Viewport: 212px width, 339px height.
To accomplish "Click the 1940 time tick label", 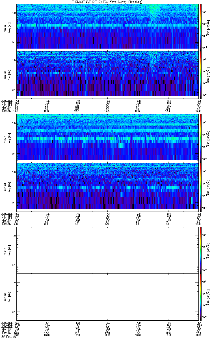I will pos(168,335).
